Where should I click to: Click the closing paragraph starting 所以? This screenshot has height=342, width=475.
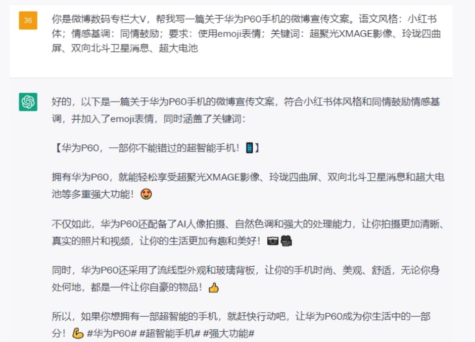(241, 325)
